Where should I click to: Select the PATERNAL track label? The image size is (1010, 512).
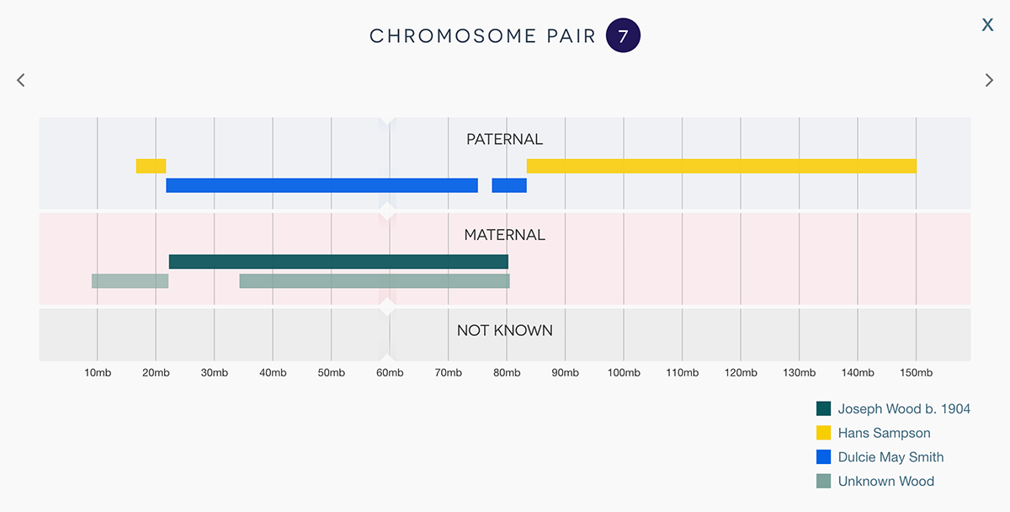tap(503, 139)
